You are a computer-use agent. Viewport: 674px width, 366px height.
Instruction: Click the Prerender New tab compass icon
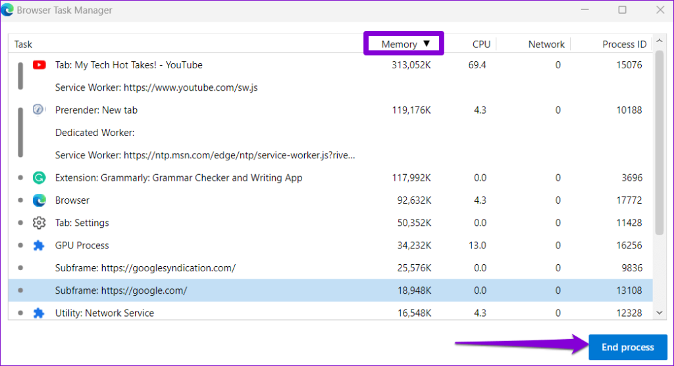point(39,110)
